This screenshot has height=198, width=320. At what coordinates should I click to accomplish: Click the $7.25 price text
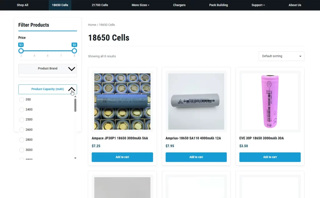click(96, 146)
